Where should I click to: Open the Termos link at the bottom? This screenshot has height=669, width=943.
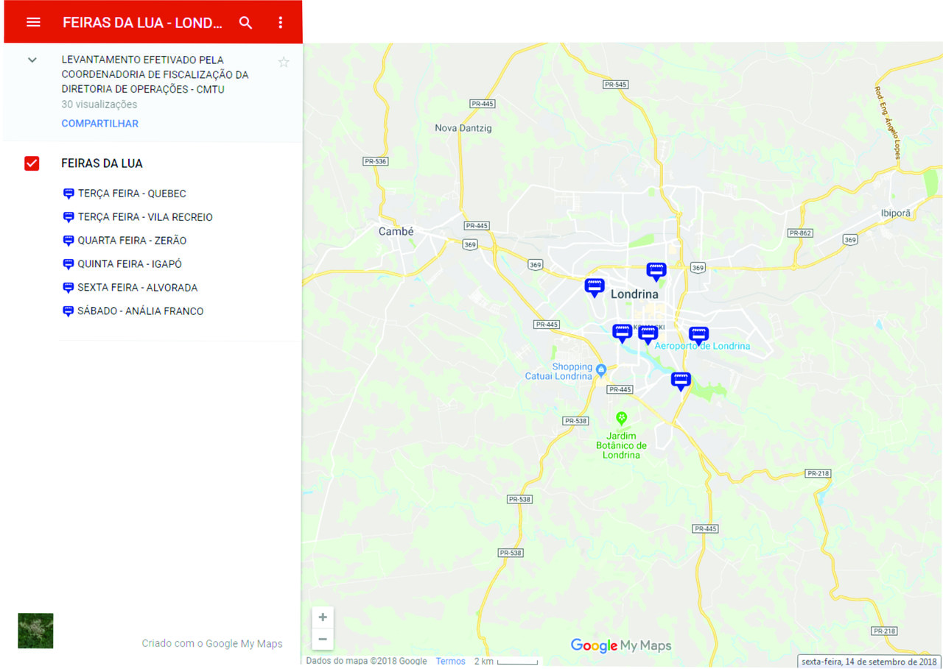click(450, 661)
